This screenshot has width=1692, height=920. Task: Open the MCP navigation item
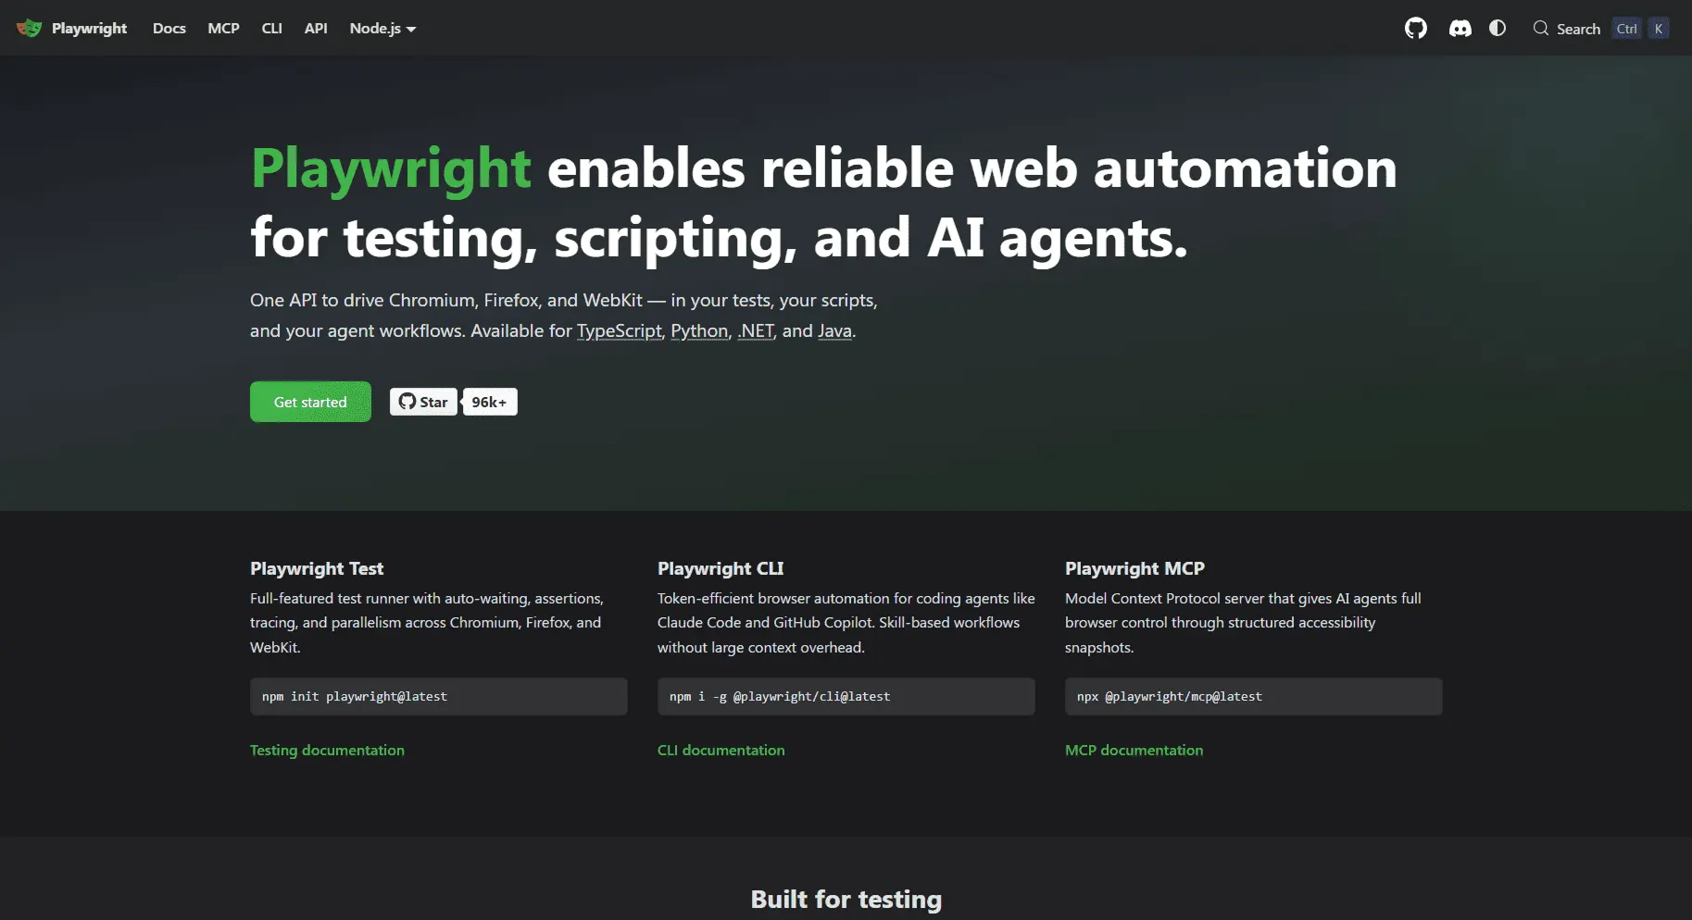pos(223,29)
